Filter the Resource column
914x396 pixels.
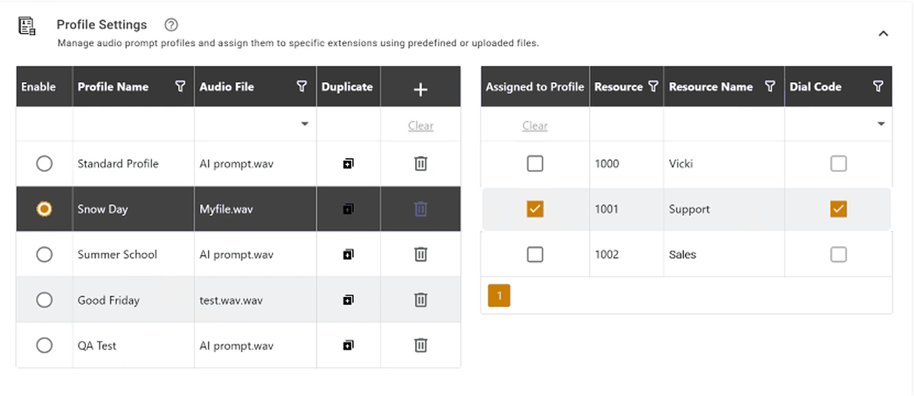(653, 87)
